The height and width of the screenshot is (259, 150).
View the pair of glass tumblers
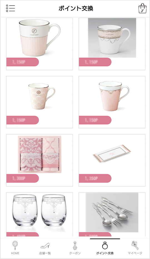click(39, 215)
